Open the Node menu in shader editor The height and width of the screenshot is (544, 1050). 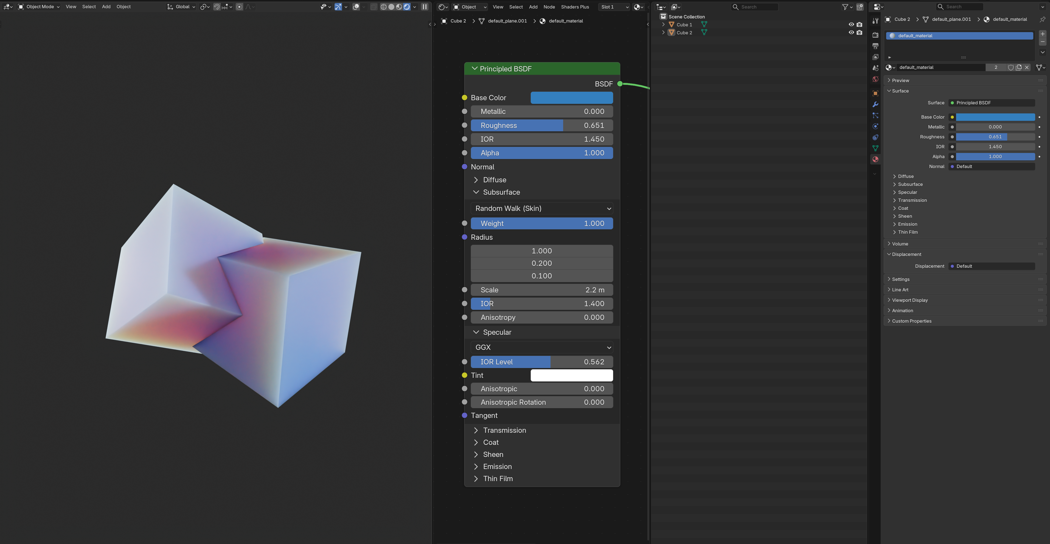(549, 7)
